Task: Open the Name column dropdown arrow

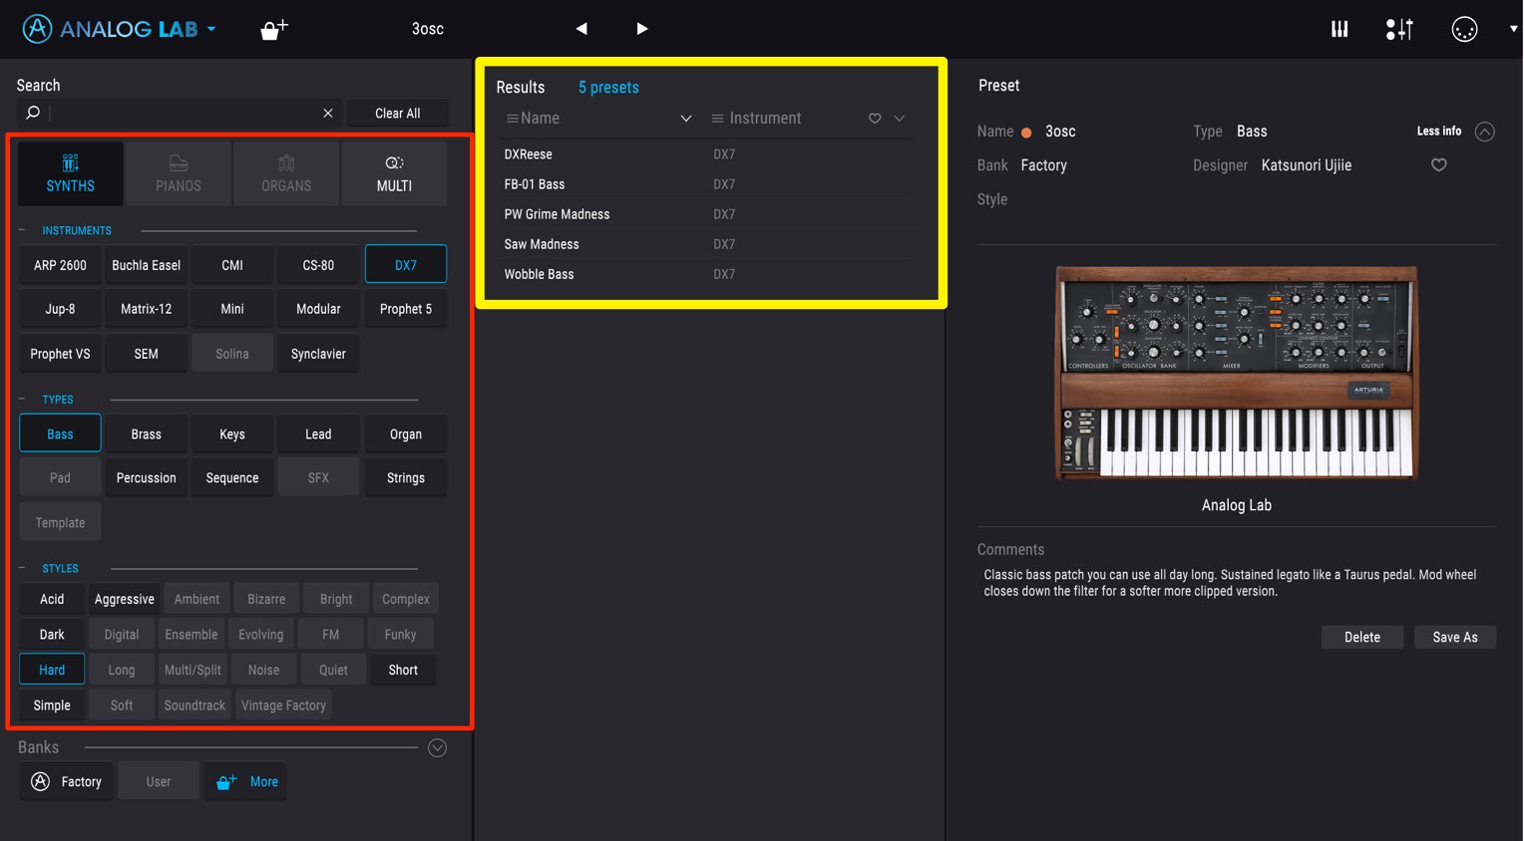Action: tap(686, 119)
